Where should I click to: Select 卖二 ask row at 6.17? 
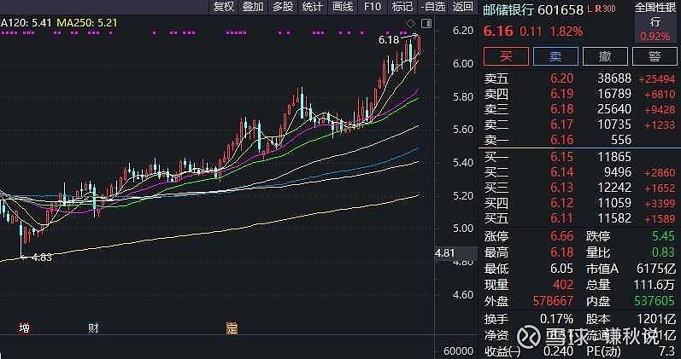tap(579, 124)
